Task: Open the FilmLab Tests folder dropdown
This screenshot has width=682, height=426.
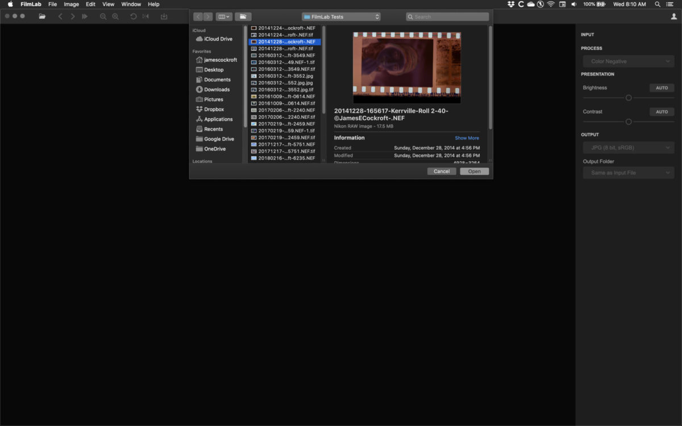Action: click(341, 17)
